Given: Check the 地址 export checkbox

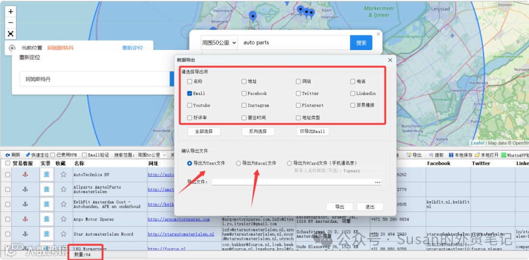Looking at the screenshot, I should coord(244,81).
